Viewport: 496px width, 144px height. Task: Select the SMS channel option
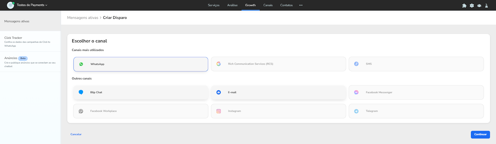point(416,64)
